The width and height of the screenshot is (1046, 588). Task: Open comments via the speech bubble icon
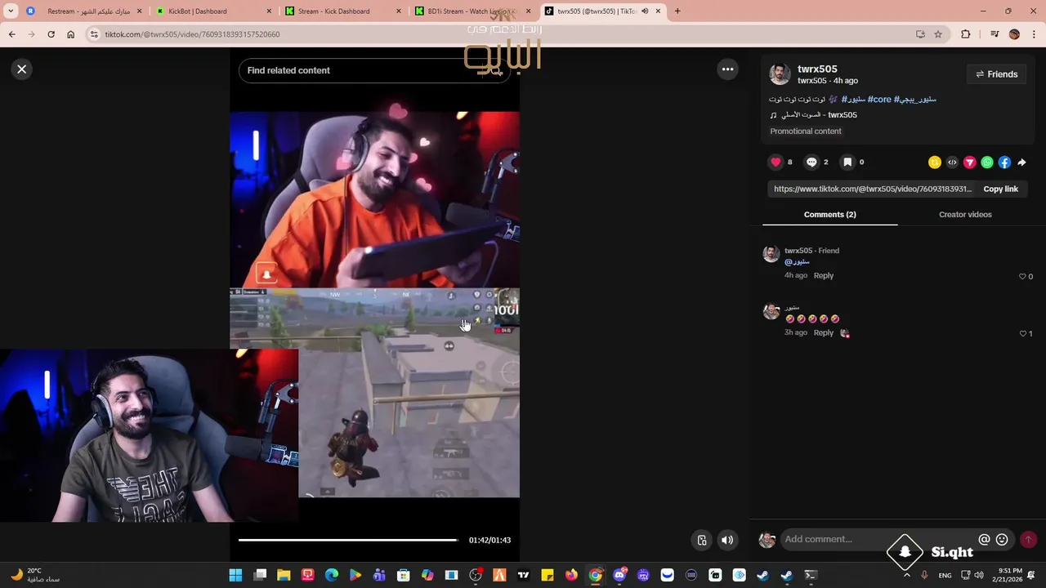[811, 162]
